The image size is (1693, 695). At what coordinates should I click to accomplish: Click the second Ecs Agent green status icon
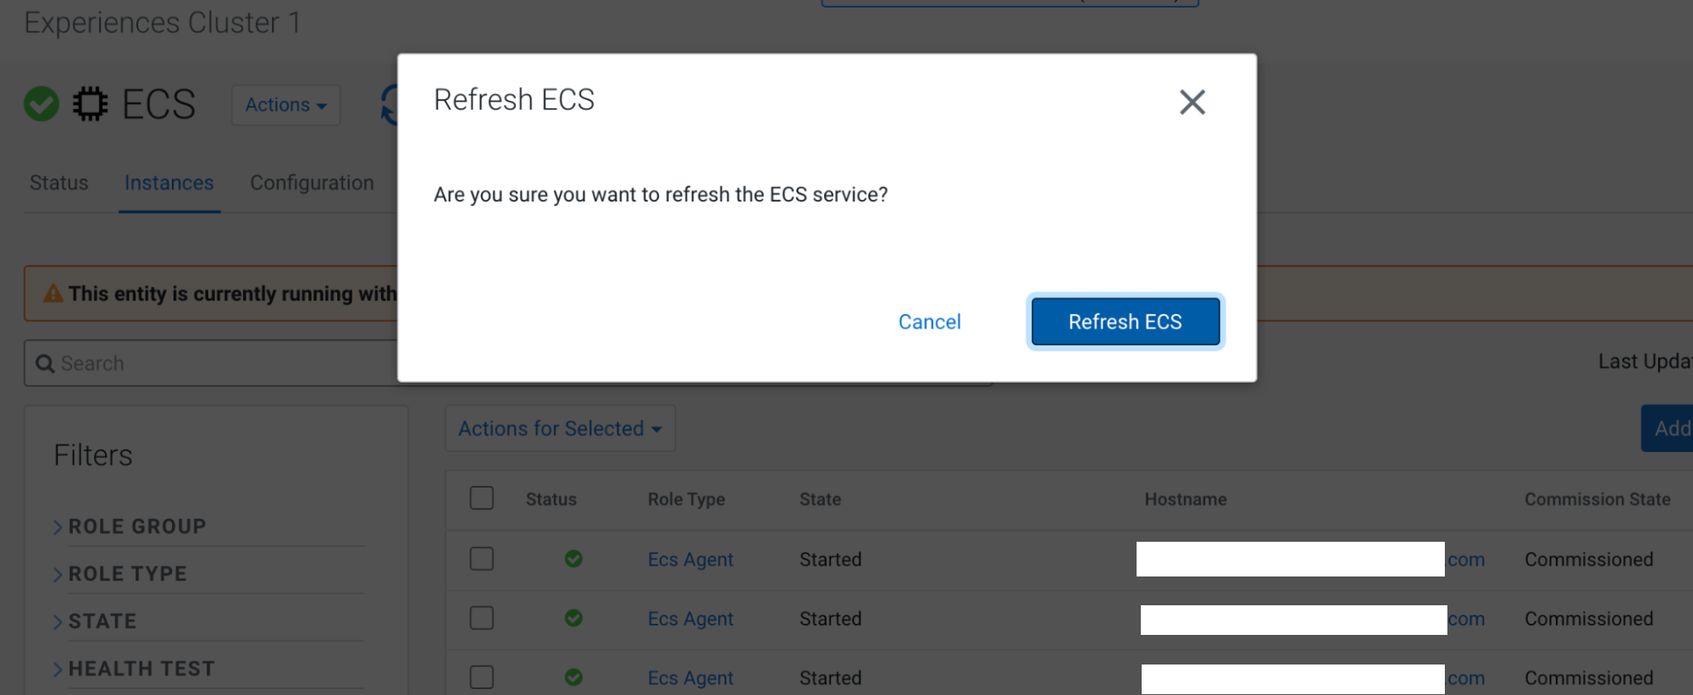[573, 618]
